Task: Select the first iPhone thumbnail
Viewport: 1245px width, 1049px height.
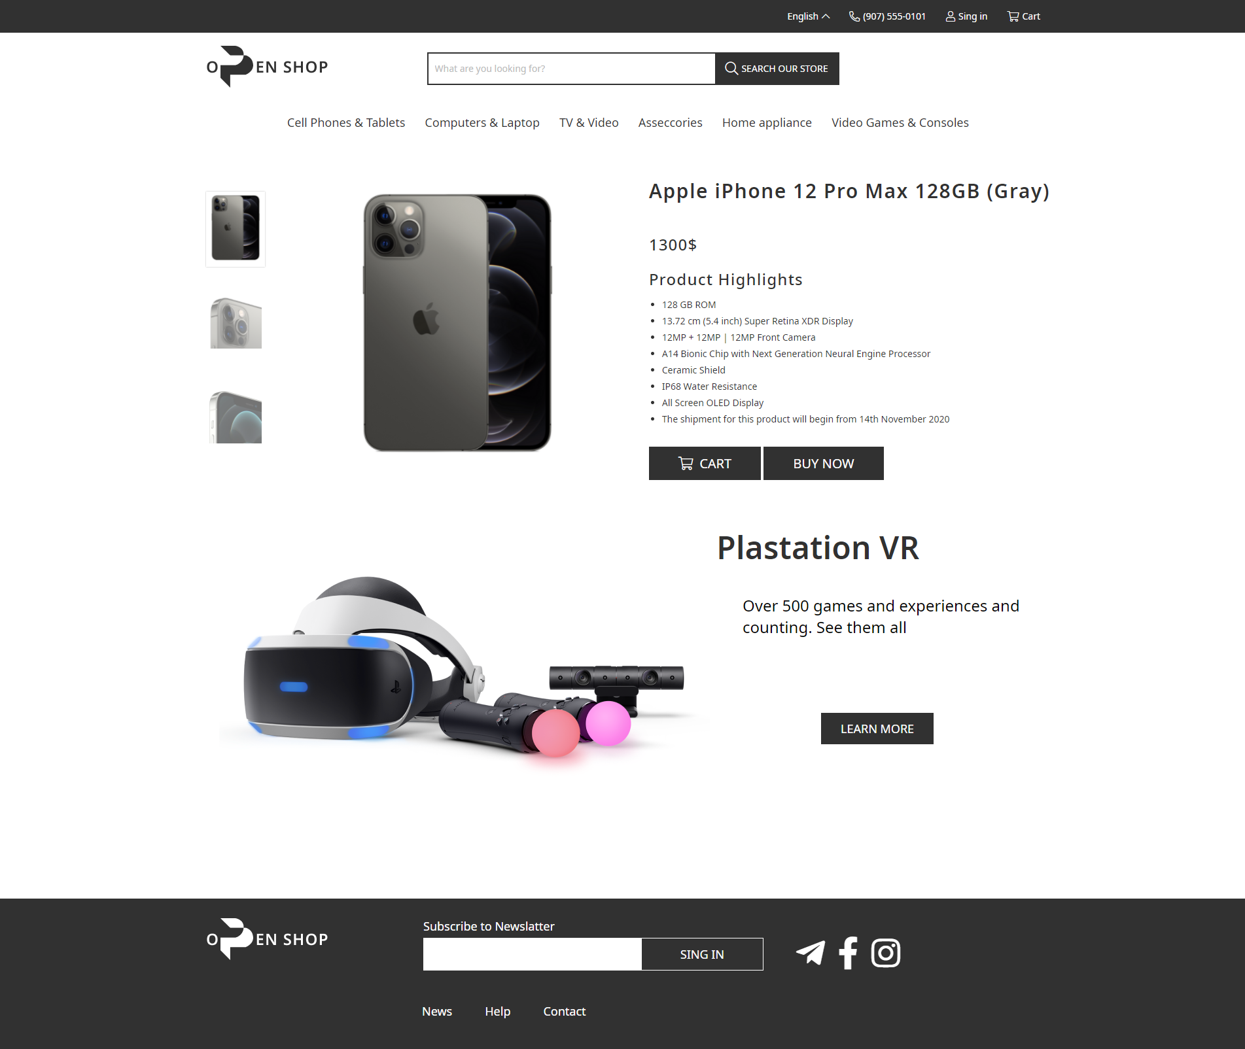Action: 236,229
